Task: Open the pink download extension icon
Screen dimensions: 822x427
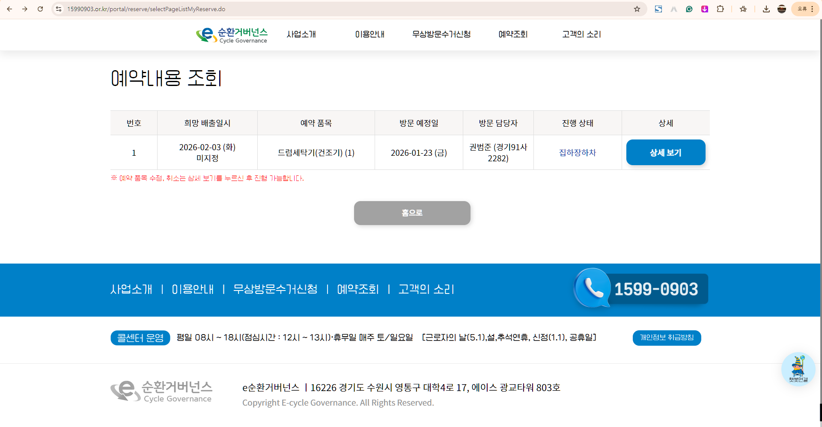Action: tap(705, 9)
